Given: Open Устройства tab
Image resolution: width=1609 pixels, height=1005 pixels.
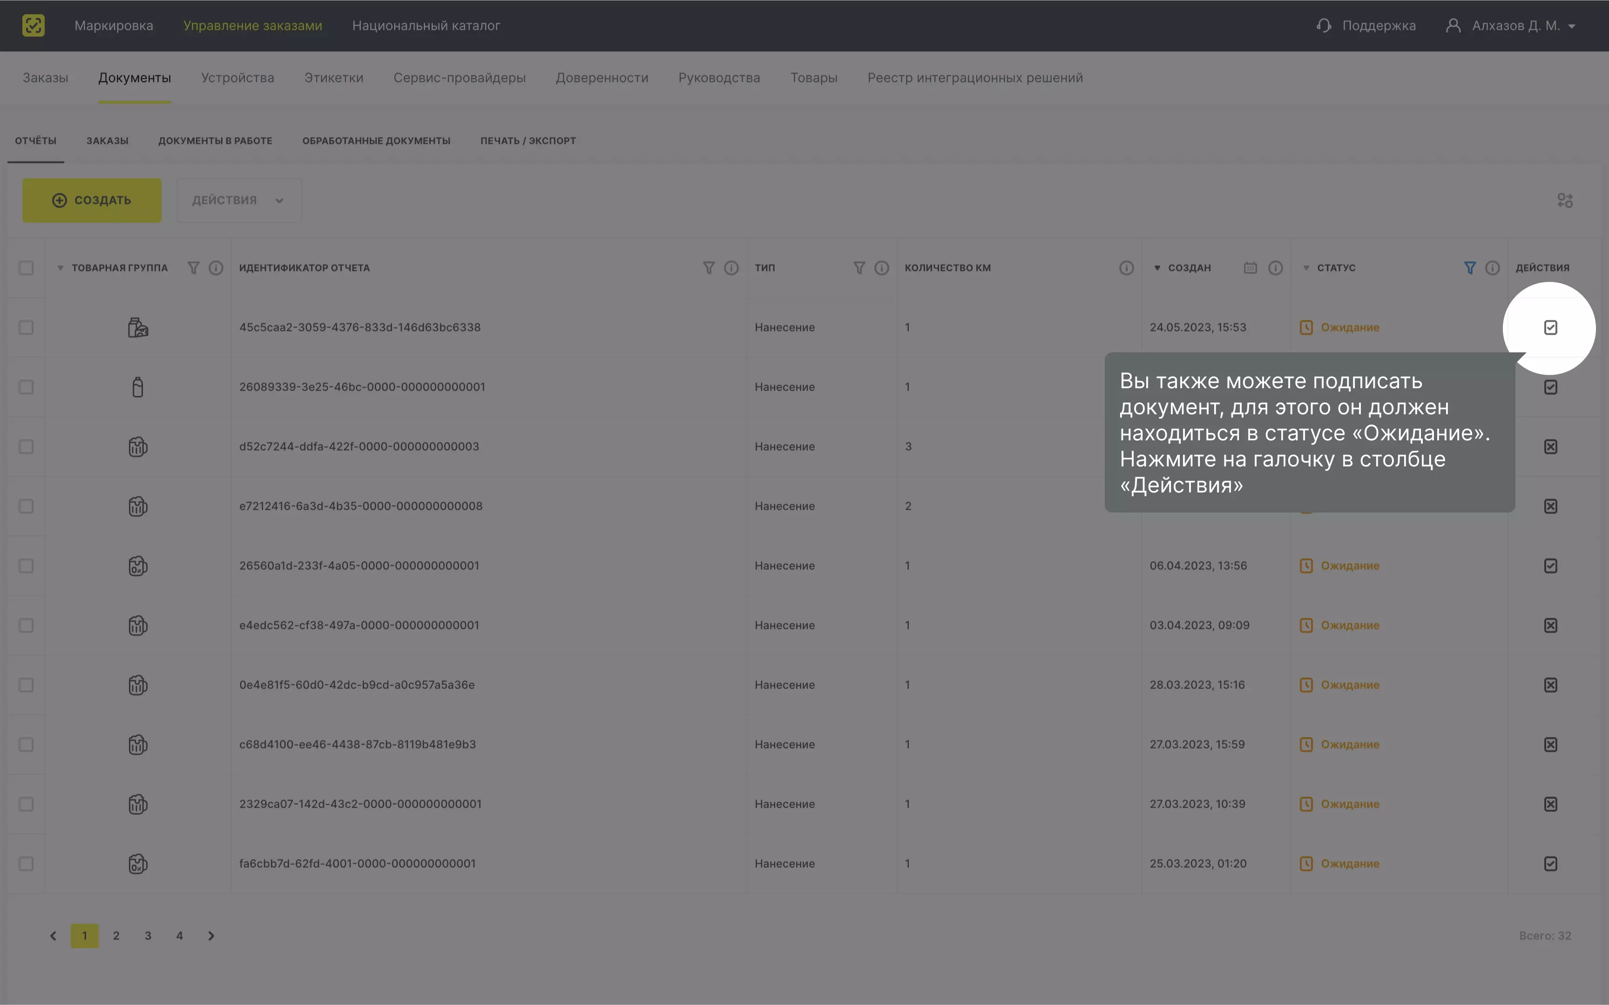Looking at the screenshot, I should point(238,78).
